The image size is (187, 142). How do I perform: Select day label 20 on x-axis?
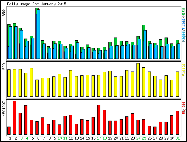pyautogui.click(x=116, y=138)
